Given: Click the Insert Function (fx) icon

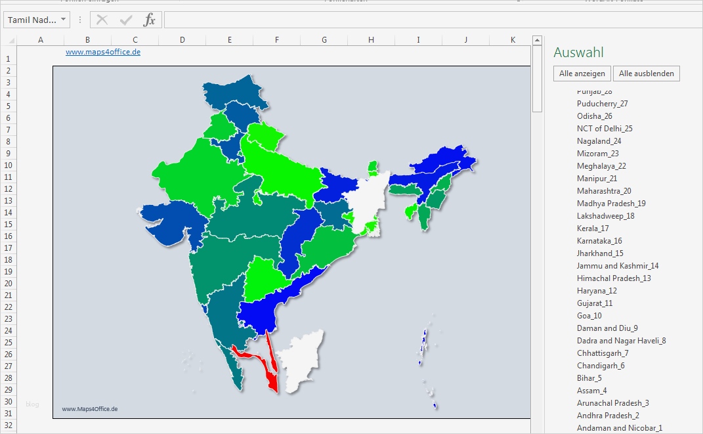Looking at the screenshot, I should point(150,19).
